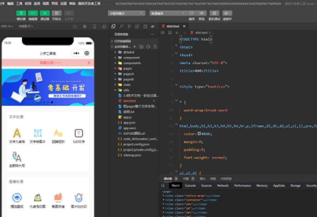317x217 pixels.
Task: Toggle the Simulator panel button
Action: click(21, 13)
